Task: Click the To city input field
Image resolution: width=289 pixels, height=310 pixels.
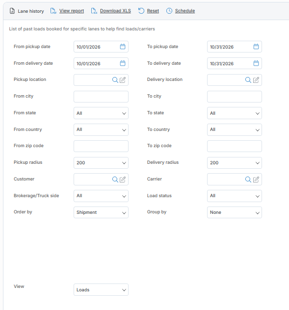Action: (x=235, y=97)
